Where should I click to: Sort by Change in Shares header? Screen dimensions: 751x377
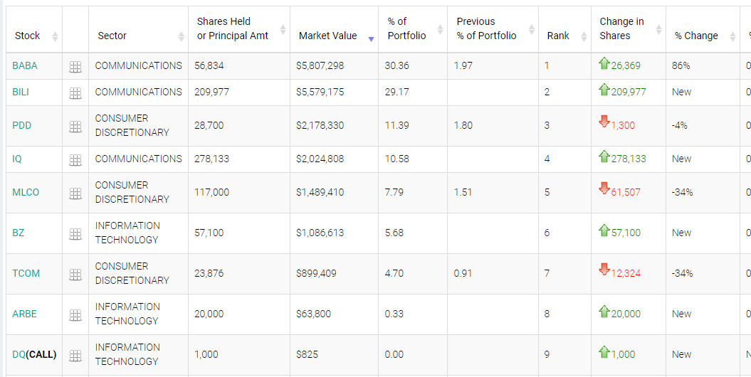coord(621,29)
